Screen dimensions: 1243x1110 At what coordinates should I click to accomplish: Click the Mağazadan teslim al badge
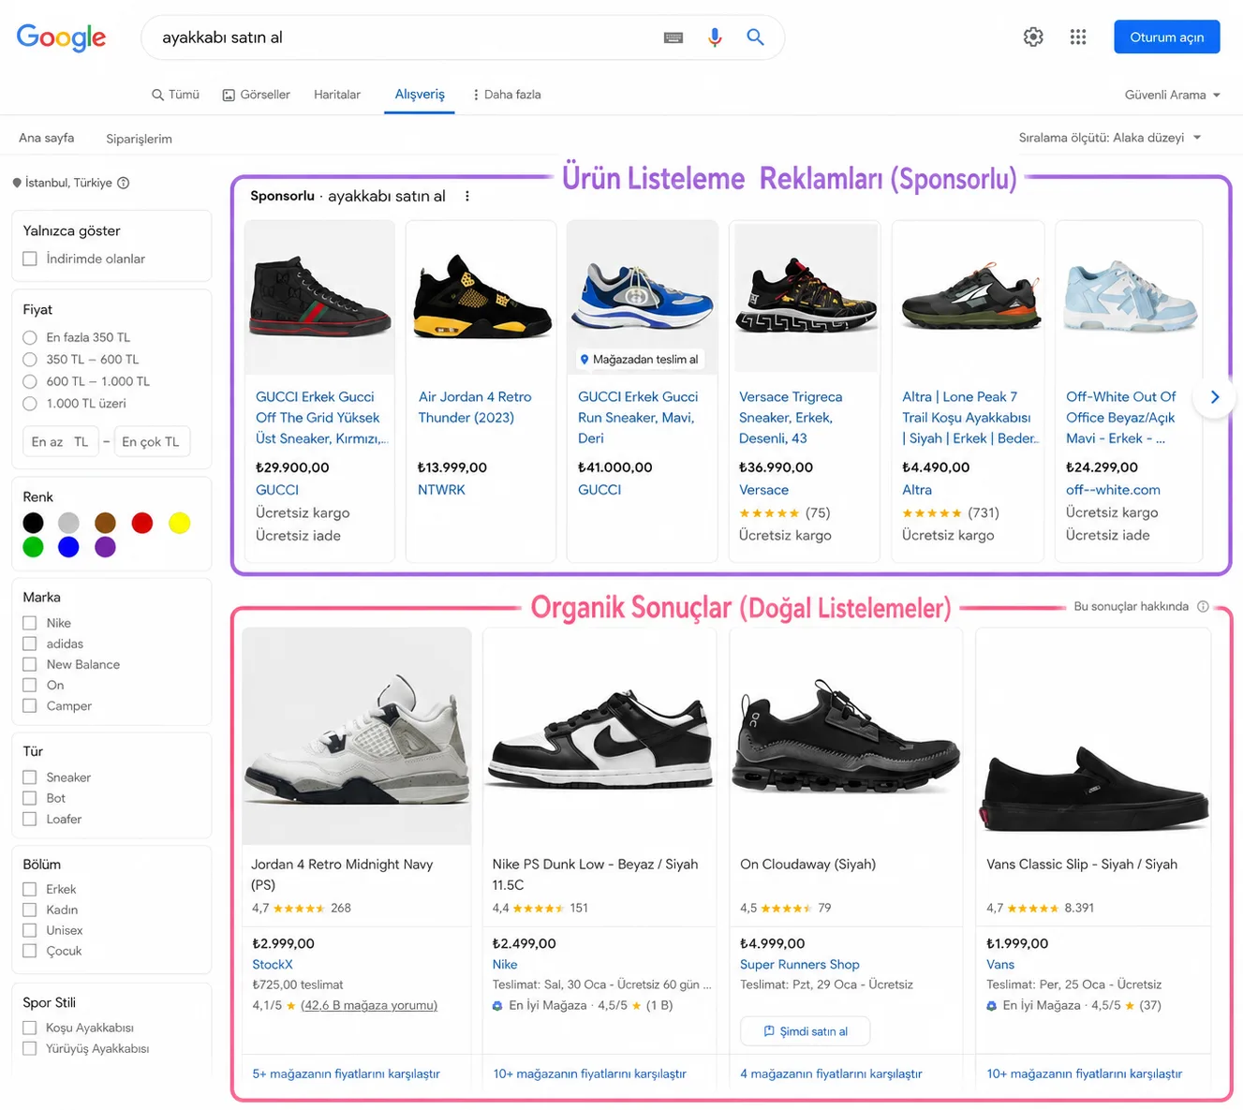click(640, 360)
